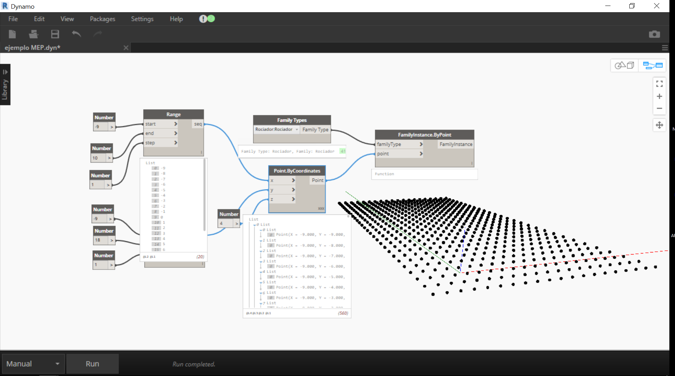Click the Undo arrow icon
Image resolution: width=675 pixels, height=376 pixels.
click(x=76, y=34)
